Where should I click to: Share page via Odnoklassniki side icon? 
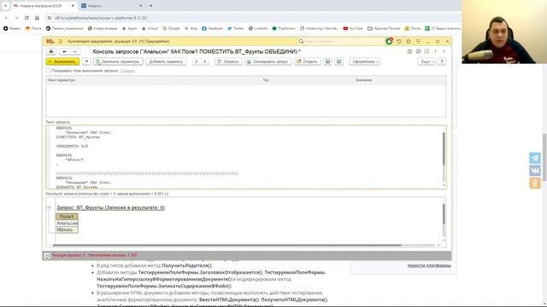[535, 182]
